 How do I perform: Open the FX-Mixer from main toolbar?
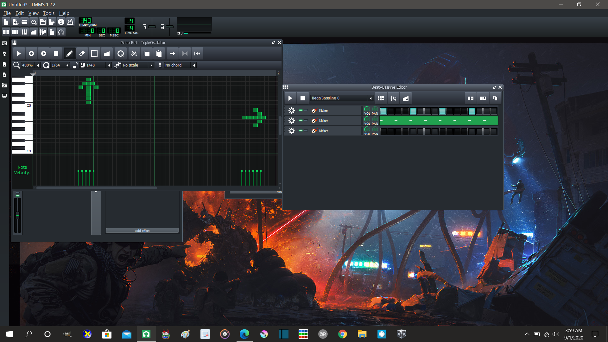pyautogui.click(x=43, y=32)
